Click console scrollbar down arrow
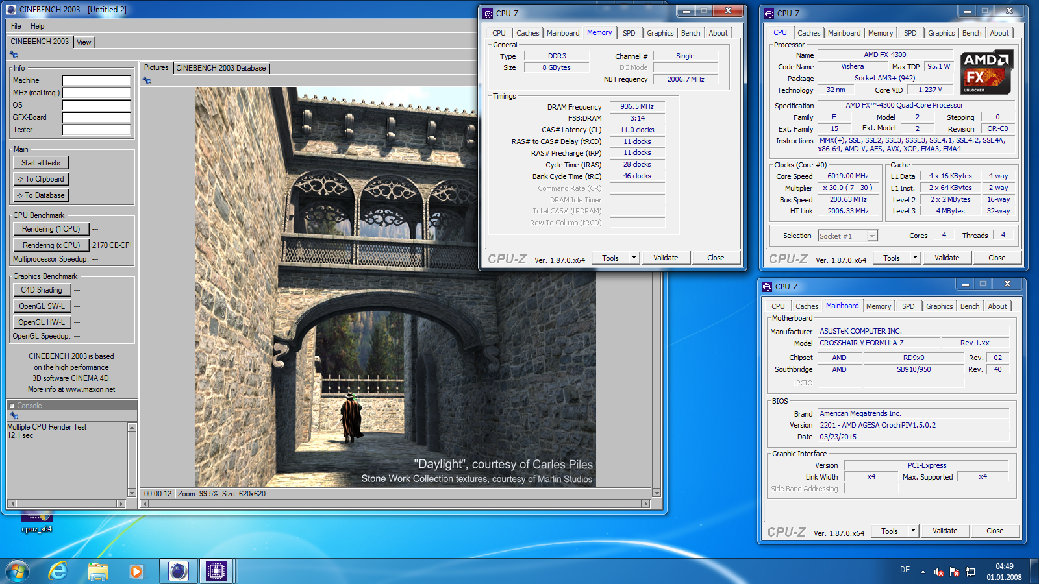1039x584 pixels. point(132,493)
